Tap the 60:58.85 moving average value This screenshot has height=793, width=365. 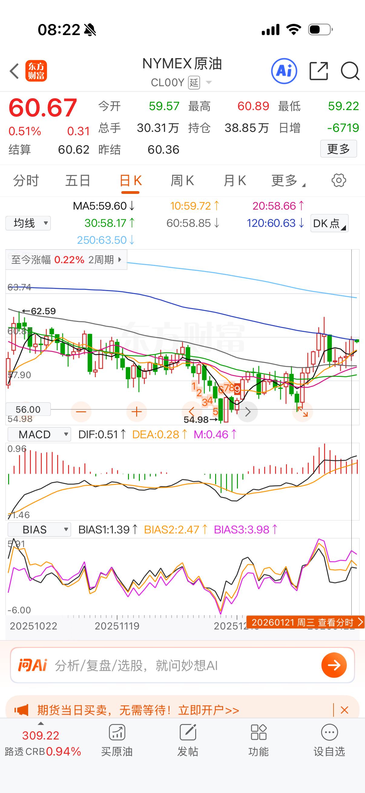pyautogui.click(x=193, y=223)
